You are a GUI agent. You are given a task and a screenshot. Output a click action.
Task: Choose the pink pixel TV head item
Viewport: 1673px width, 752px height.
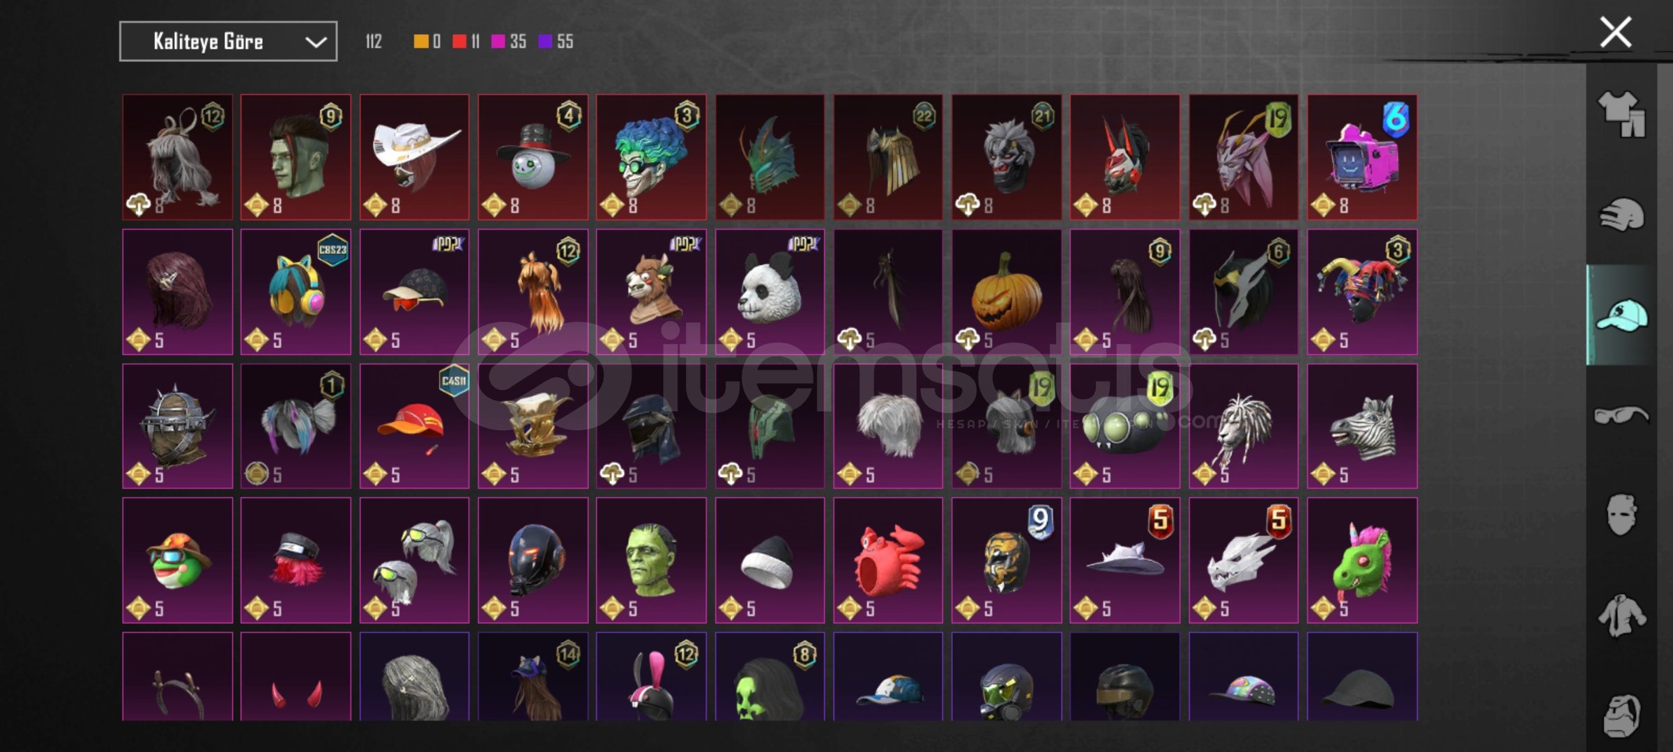1362,157
